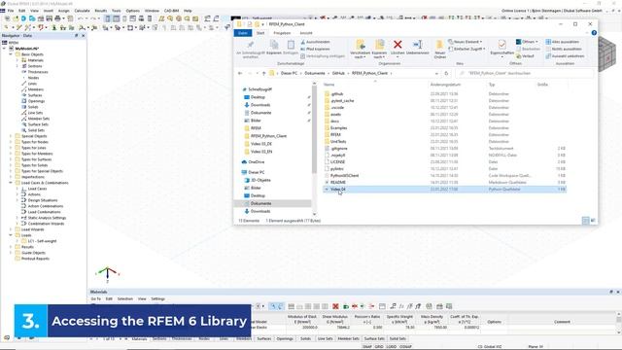The width and height of the screenshot is (622, 350).
Task: Click the red delete icon in Materials table toolbar
Action: pos(335,306)
